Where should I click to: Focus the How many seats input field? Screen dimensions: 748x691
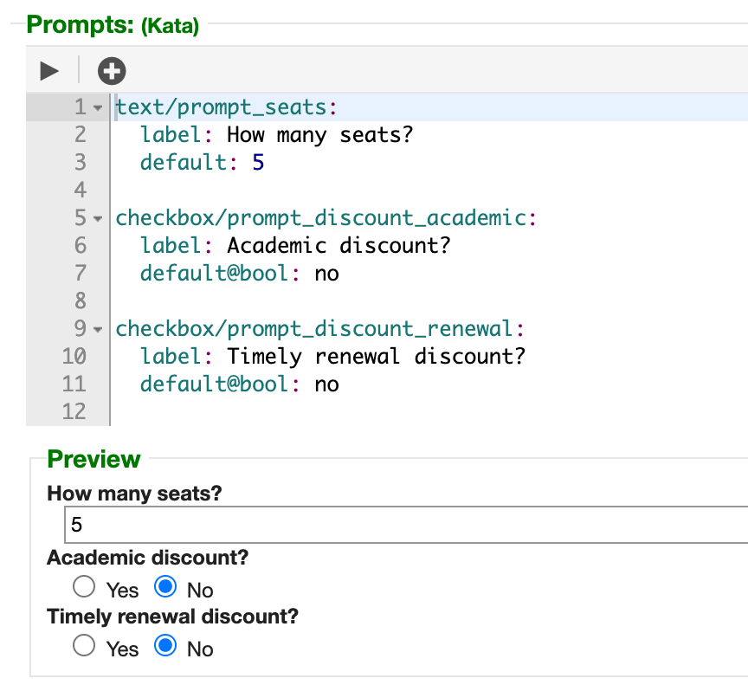coord(406,525)
